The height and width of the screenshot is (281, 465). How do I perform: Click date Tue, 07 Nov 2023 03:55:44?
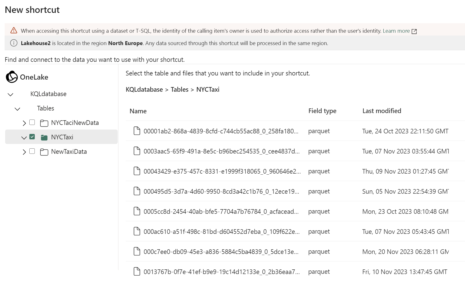pyautogui.click(x=406, y=151)
